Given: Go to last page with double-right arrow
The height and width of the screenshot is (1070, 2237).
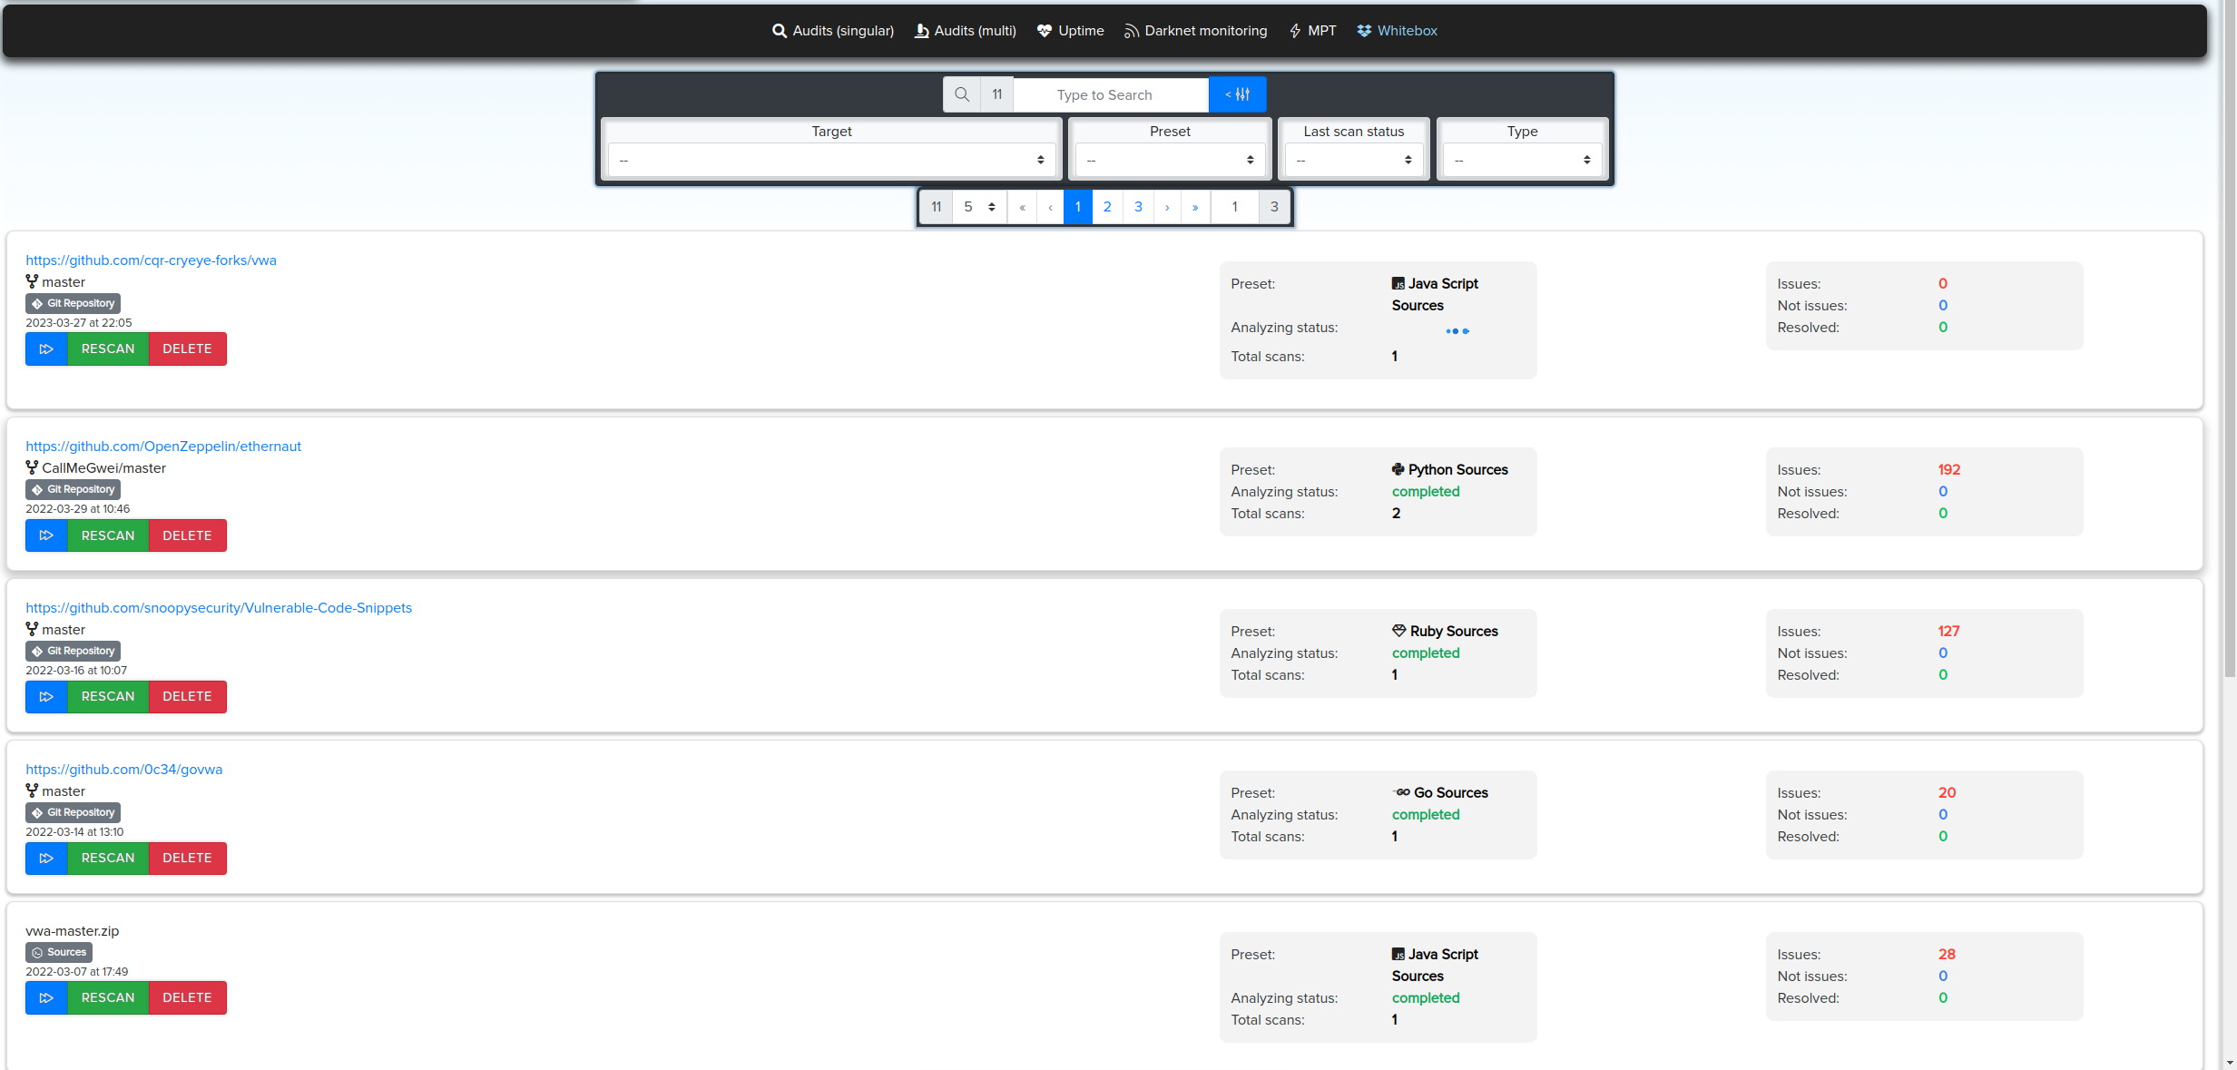Looking at the screenshot, I should click(x=1195, y=207).
